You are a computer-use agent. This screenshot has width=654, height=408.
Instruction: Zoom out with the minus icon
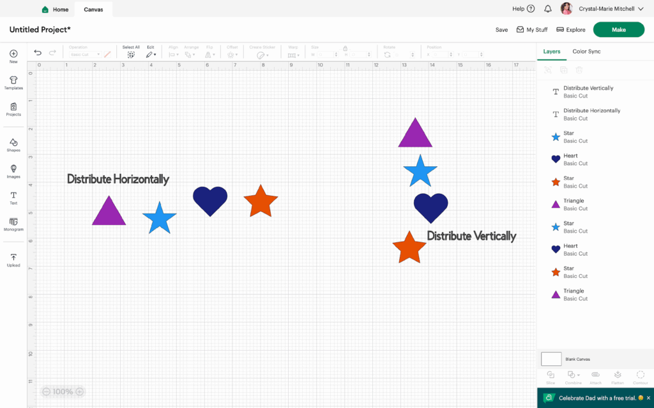coord(46,391)
